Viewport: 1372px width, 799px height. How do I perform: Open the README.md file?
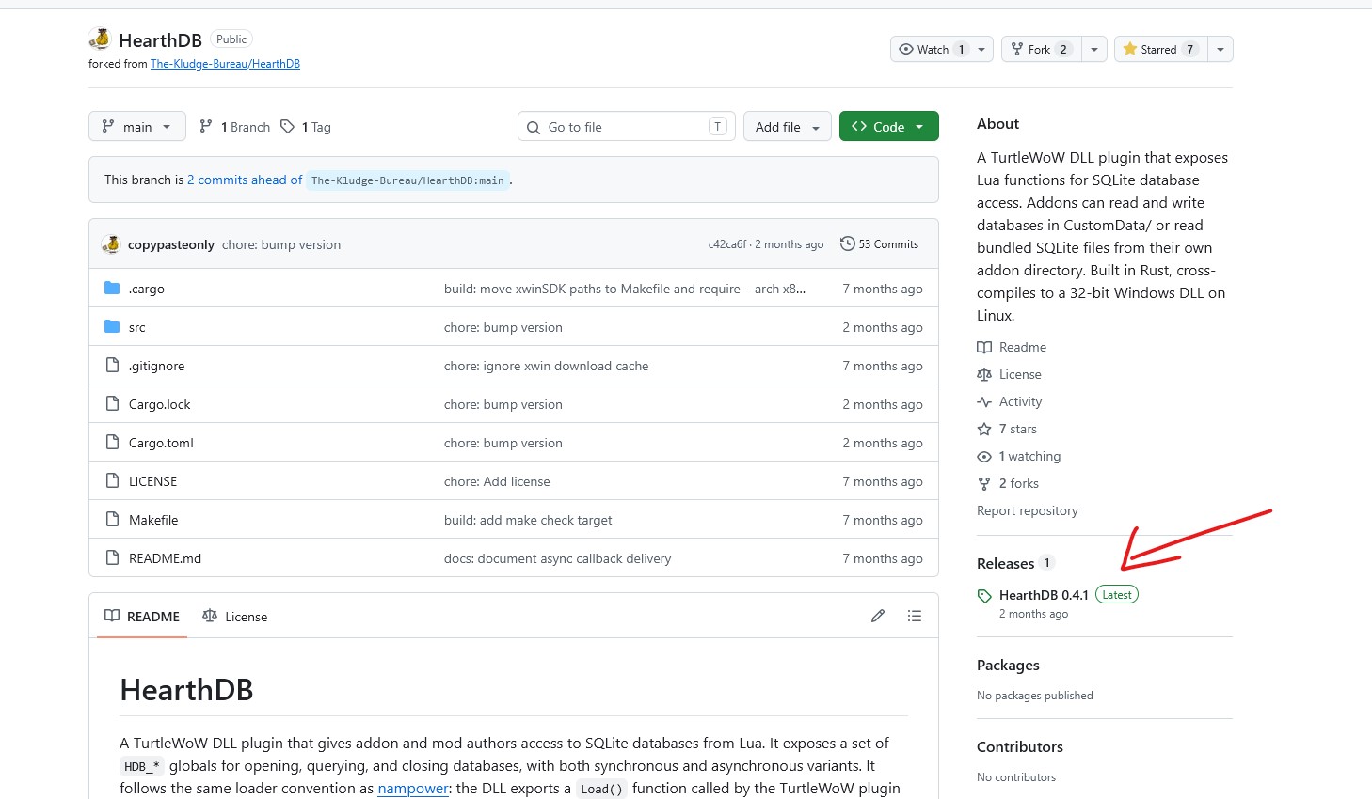point(165,557)
